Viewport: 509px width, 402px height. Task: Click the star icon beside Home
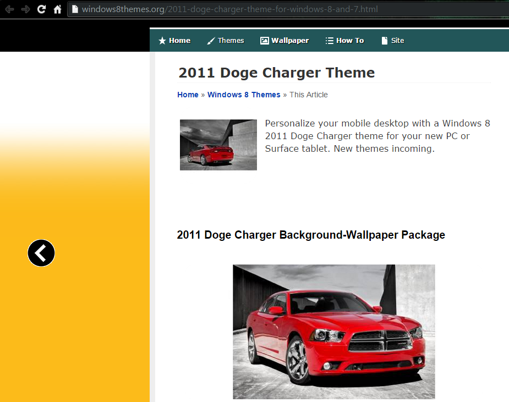pos(162,41)
